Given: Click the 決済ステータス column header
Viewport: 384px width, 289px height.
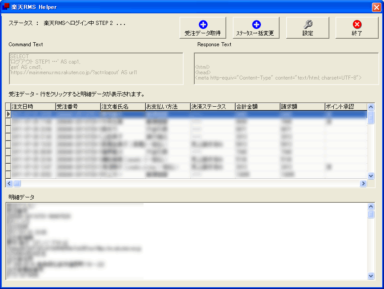Looking at the screenshot, I should click(x=213, y=107).
